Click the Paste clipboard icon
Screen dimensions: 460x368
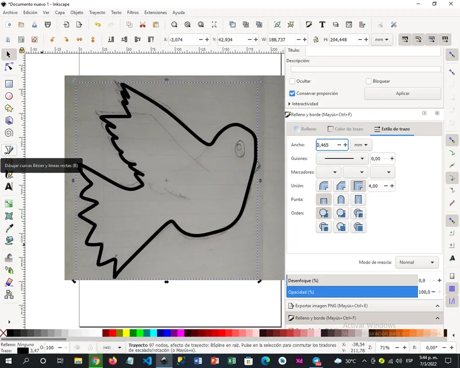tap(156, 24)
